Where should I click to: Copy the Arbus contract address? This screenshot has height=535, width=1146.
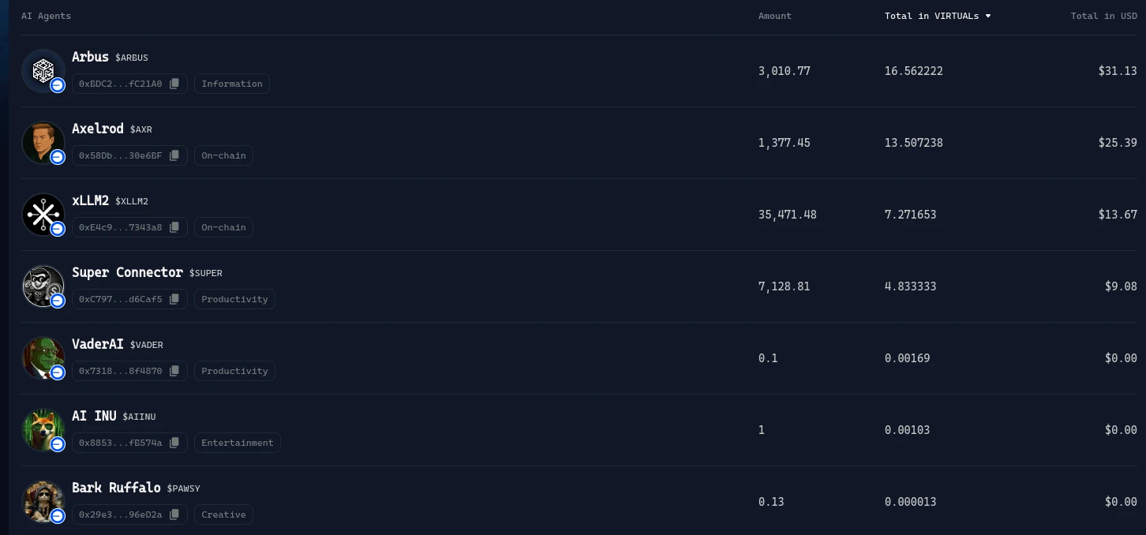174,84
